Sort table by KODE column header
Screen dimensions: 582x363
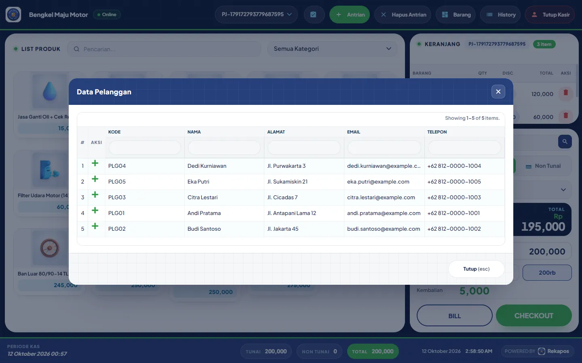click(x=114, y=132)
